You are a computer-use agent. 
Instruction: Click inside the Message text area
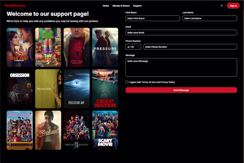click(181, 67)
